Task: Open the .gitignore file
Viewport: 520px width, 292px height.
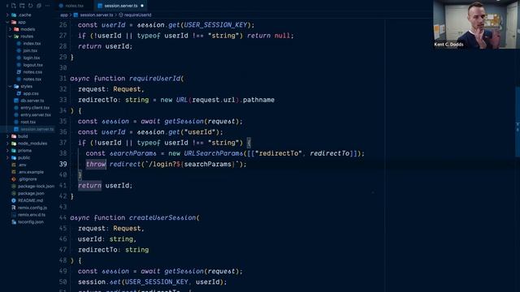Action: 27,179
